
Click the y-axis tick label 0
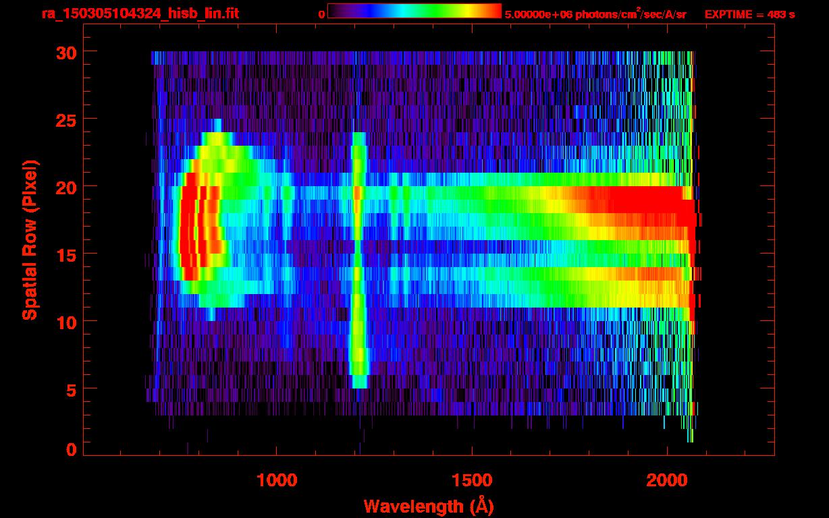[72, 450]
